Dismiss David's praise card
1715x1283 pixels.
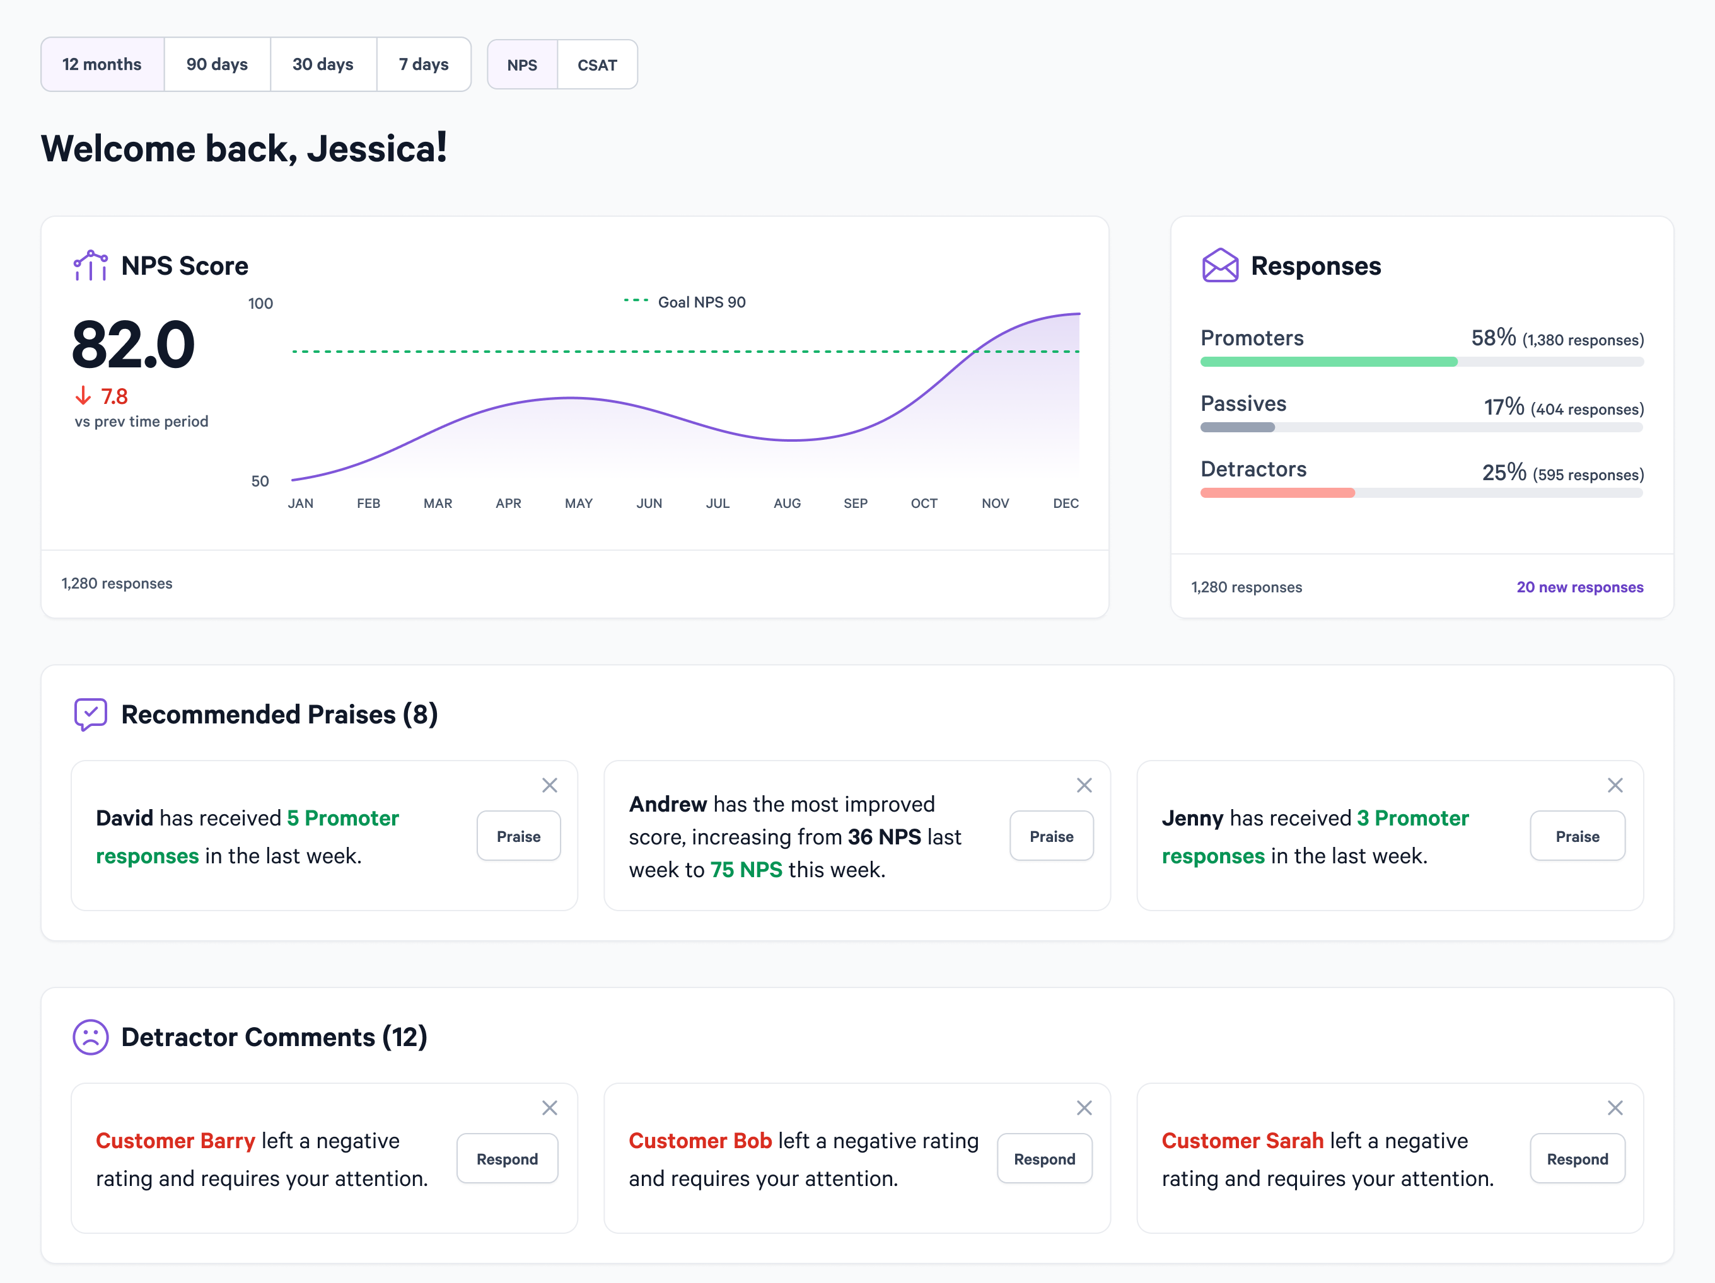(550, 786)
